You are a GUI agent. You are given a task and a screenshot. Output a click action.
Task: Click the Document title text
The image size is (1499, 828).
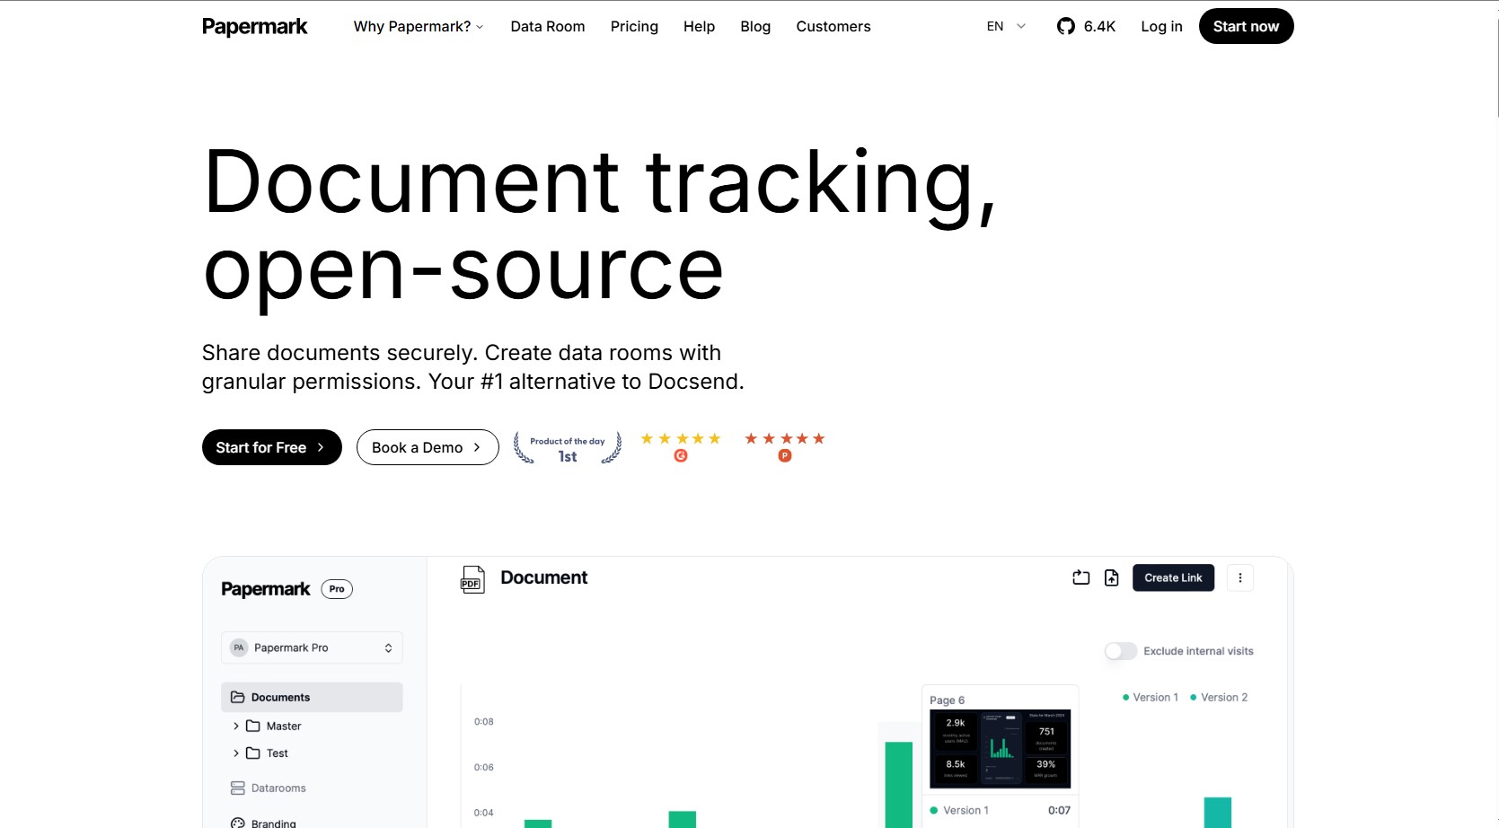544,577
